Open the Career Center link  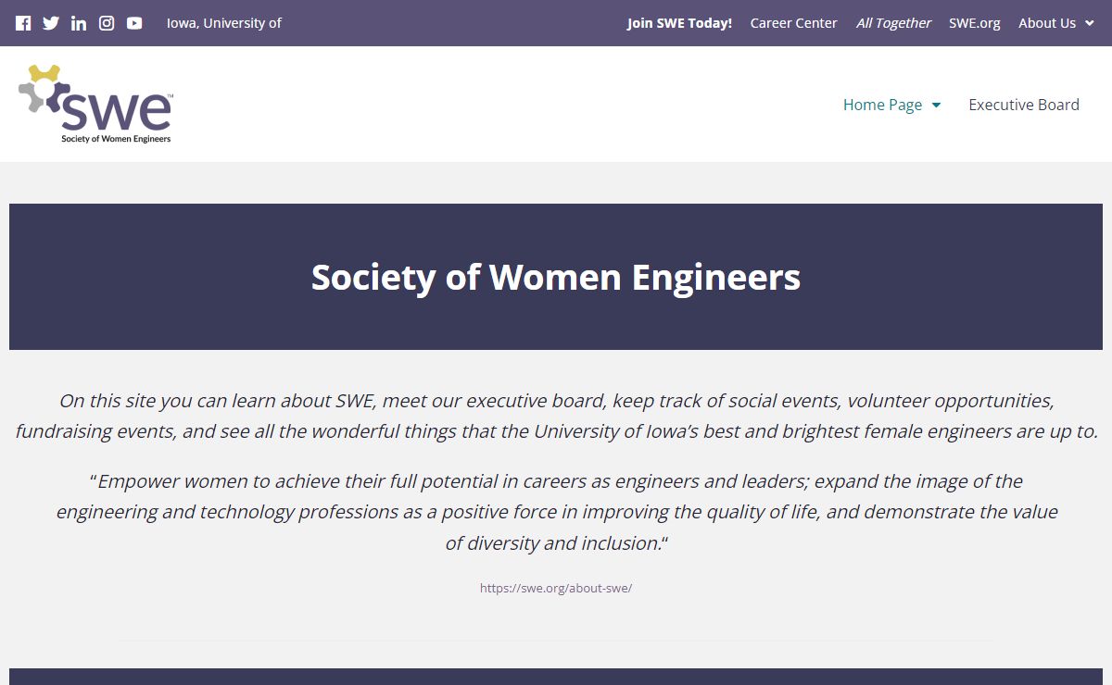793,23
